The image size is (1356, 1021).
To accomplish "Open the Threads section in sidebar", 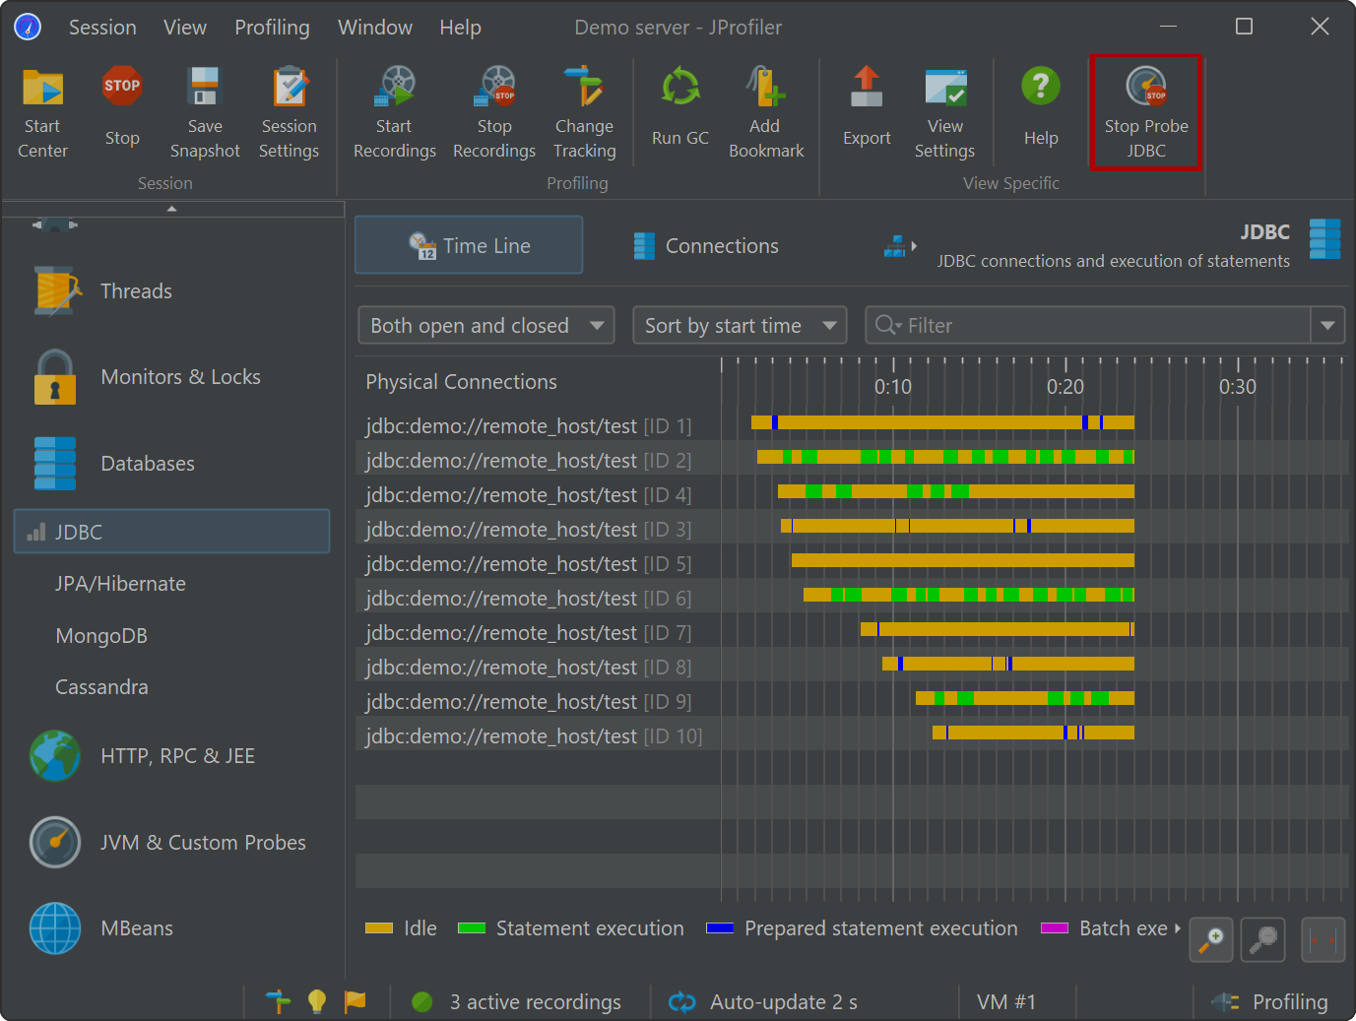I will [x=136, y=291].
